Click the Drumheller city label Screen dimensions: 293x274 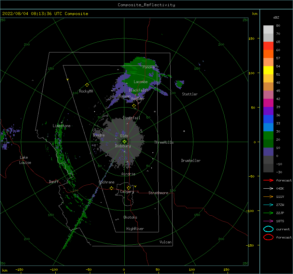pos(191,161)
